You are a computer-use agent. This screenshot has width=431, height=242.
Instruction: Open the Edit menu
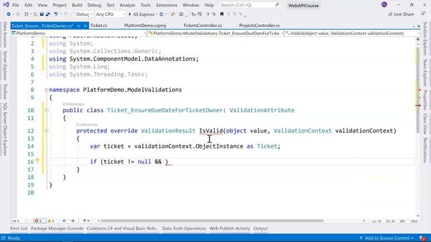click(28, 5)
